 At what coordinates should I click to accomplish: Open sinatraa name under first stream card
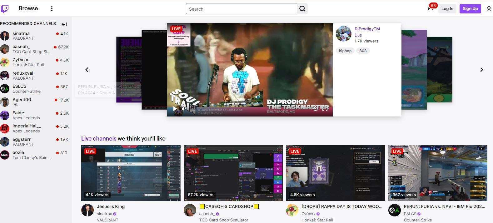coord(104,214)
